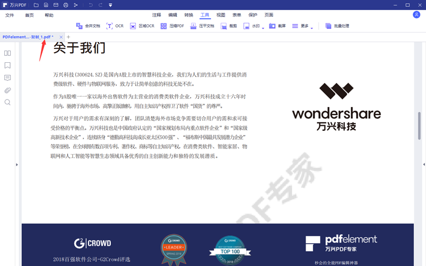Click the share icon in title bar

[x=76, y=5]
